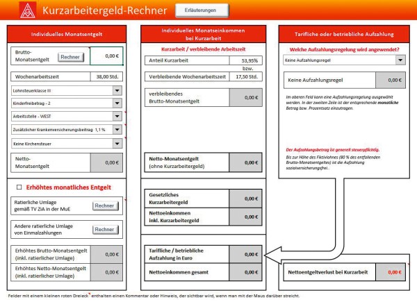Enable the Erhöhtes monatliches Entgelt checkbox
417x302 pixels.
[x=19, y=187]
